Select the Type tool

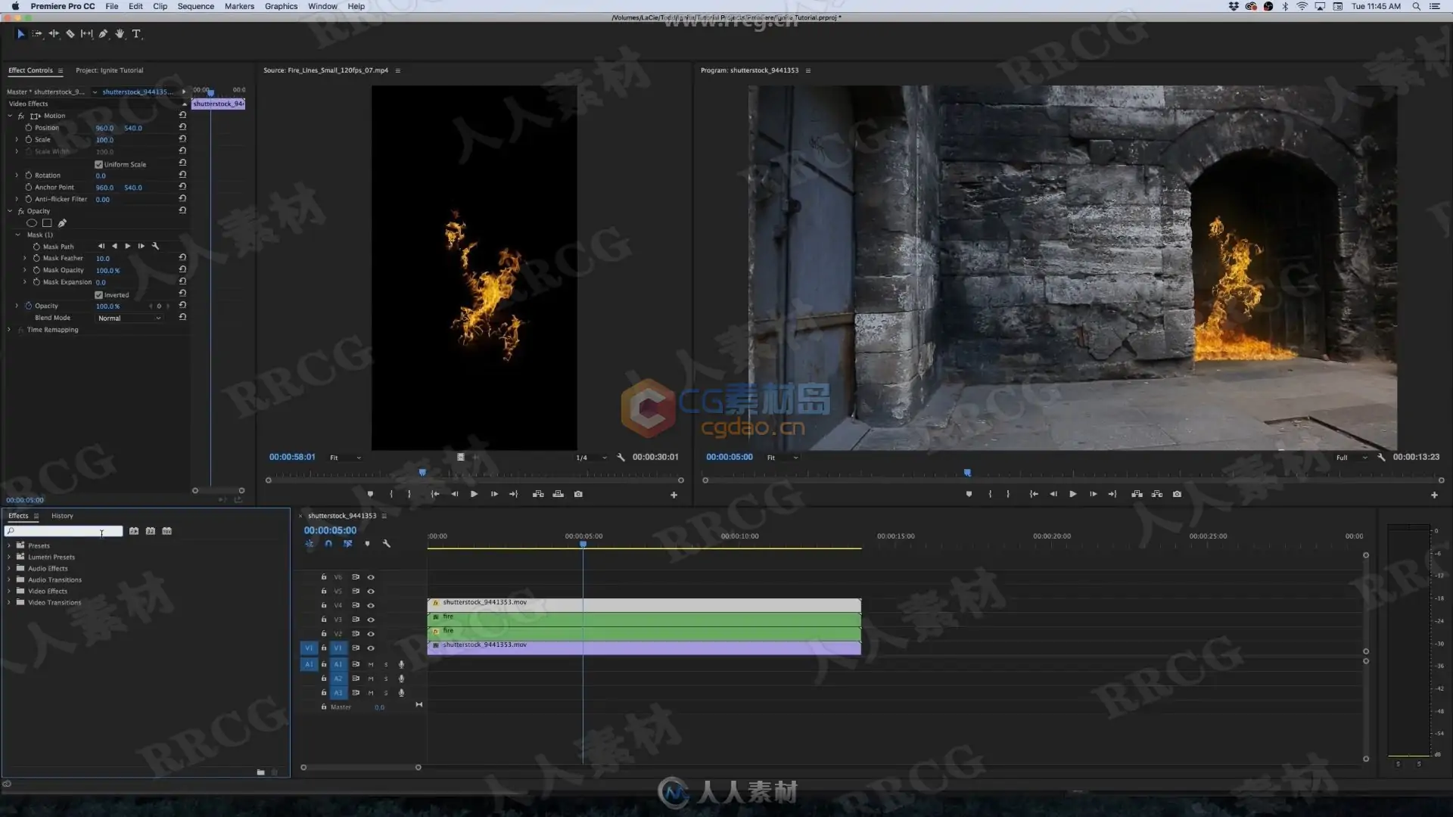136,34
